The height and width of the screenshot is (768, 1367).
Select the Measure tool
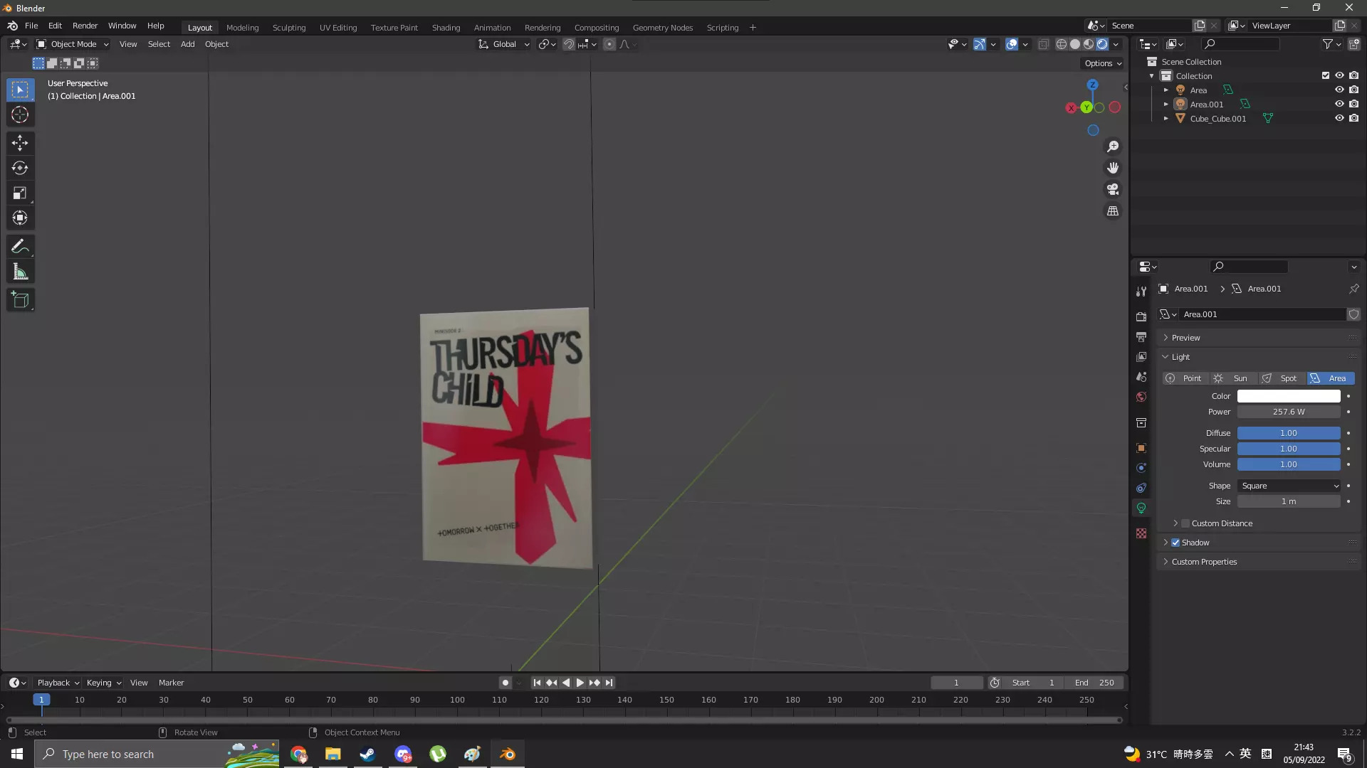click(x=20, y=272)
